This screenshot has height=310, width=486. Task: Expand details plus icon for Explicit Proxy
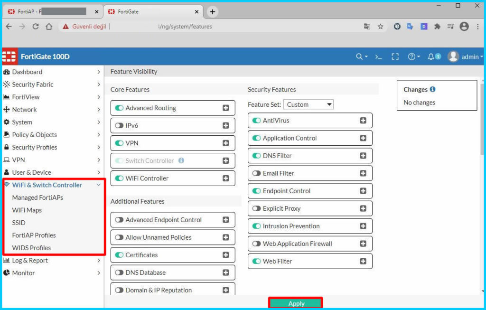pos(363,208)
